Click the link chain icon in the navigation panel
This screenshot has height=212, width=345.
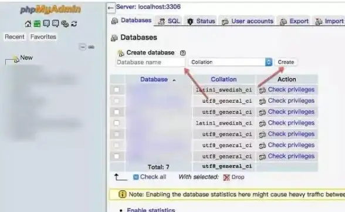coord(91,47)
